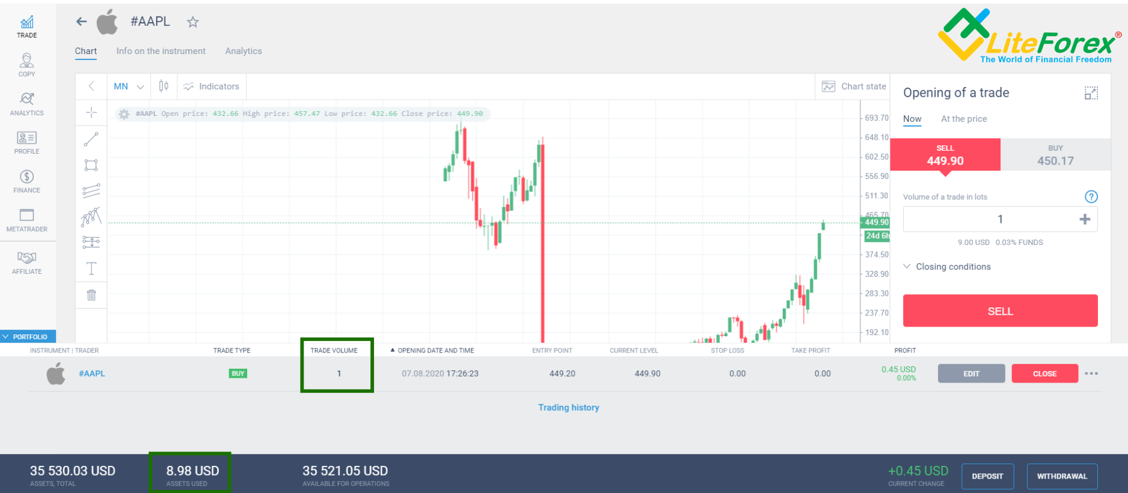Add AAPL to favorites with star

pyautogui.click(x=192, y=22)
